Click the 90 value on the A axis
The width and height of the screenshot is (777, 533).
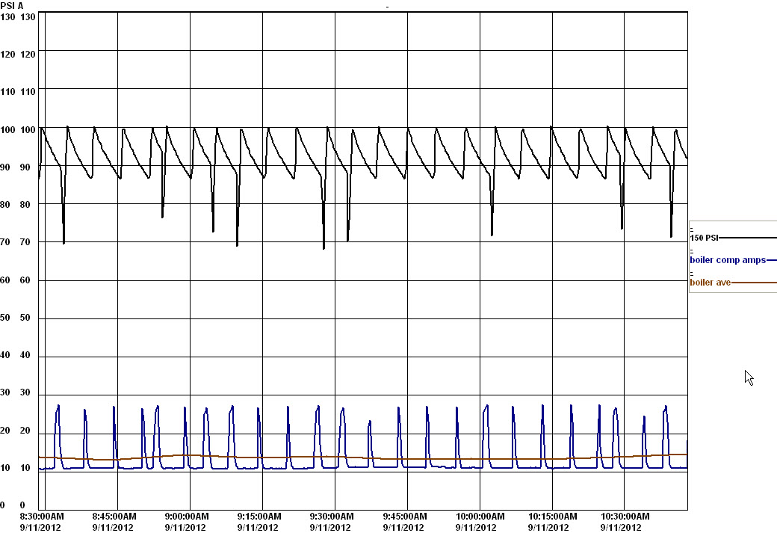coord(25,167)
